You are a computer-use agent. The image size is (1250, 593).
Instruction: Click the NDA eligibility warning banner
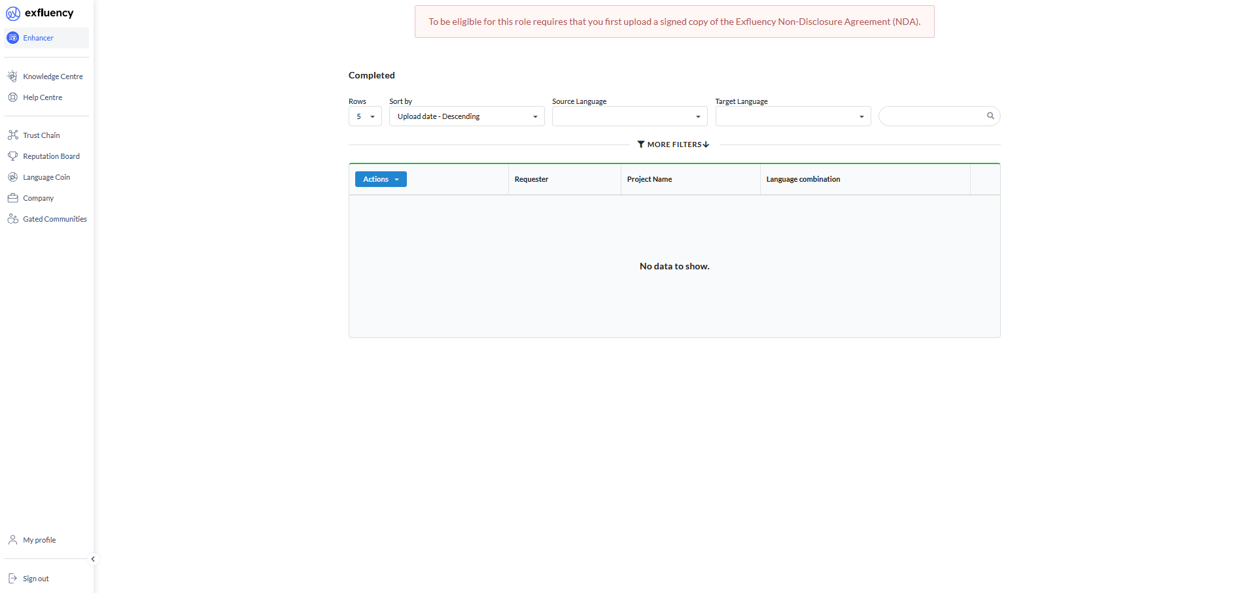pos(674,22)
